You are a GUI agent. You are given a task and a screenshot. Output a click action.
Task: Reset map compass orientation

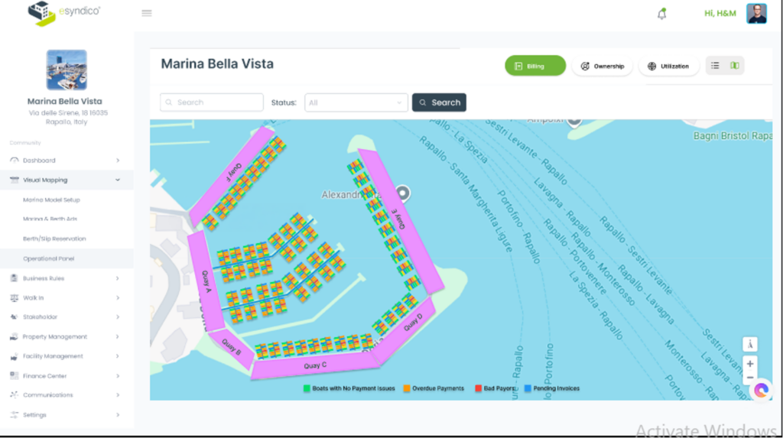point(750,344)
